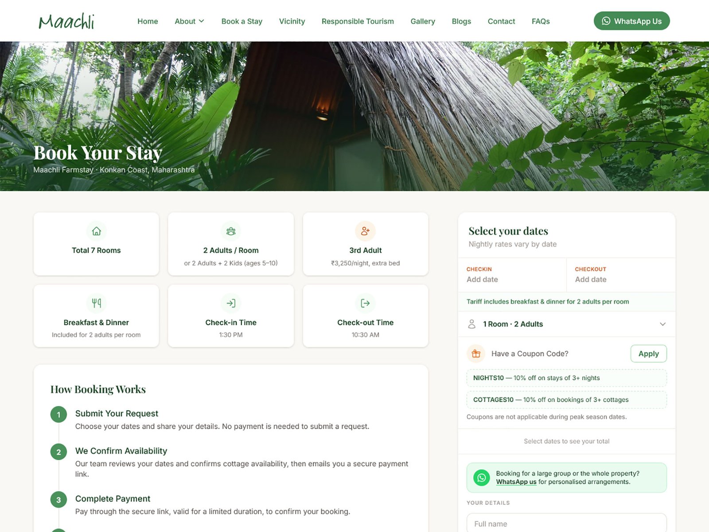Click the add-person icon above 3rd Adult
The height and width of the screenshot is (532, 709).
point(365,231)
